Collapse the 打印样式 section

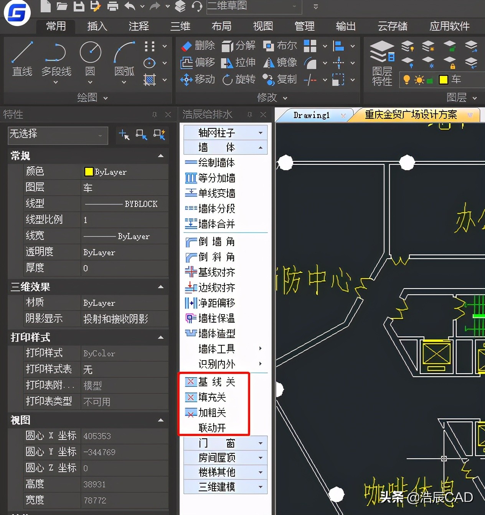161,337
